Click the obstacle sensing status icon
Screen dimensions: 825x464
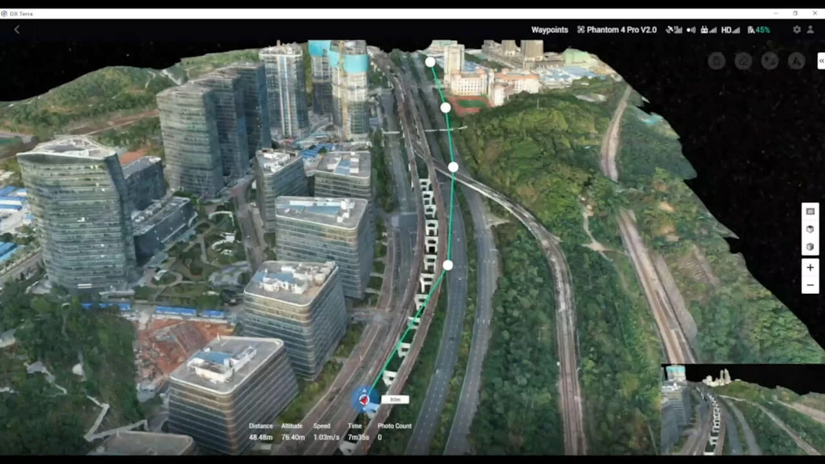(x=691, y=30)
